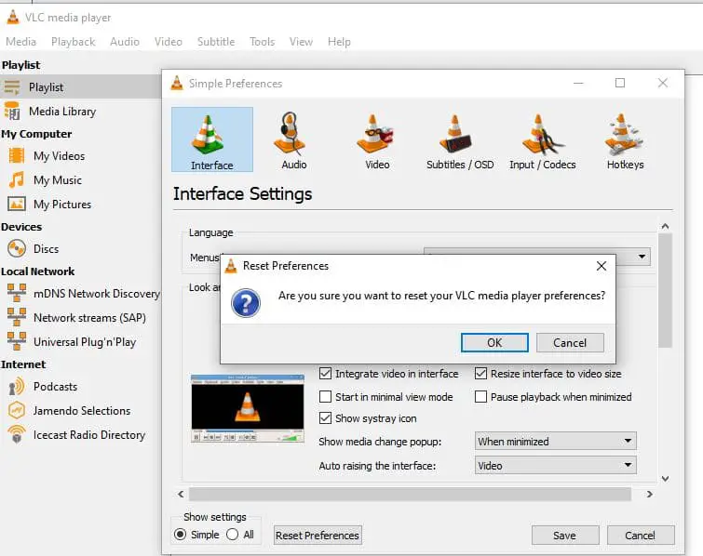Select Discs under Devices

pyautogui.click(x=46, y=249)
